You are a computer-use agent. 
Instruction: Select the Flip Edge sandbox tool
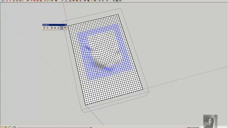(65, 28)
